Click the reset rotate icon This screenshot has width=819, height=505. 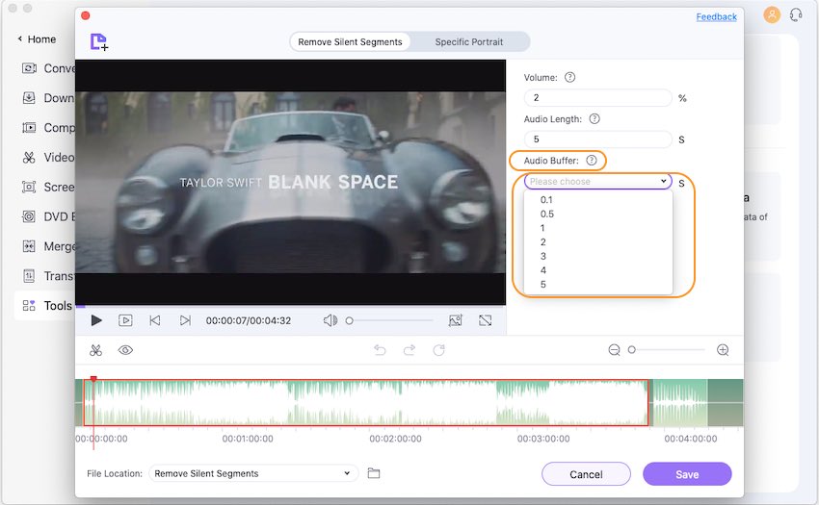(438, 350)
